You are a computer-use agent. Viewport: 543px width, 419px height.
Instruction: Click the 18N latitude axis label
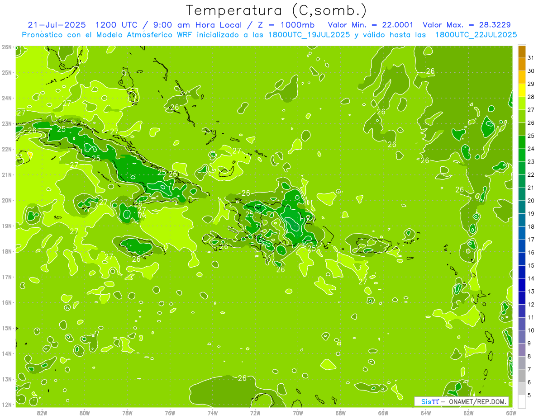pos(7,251)
